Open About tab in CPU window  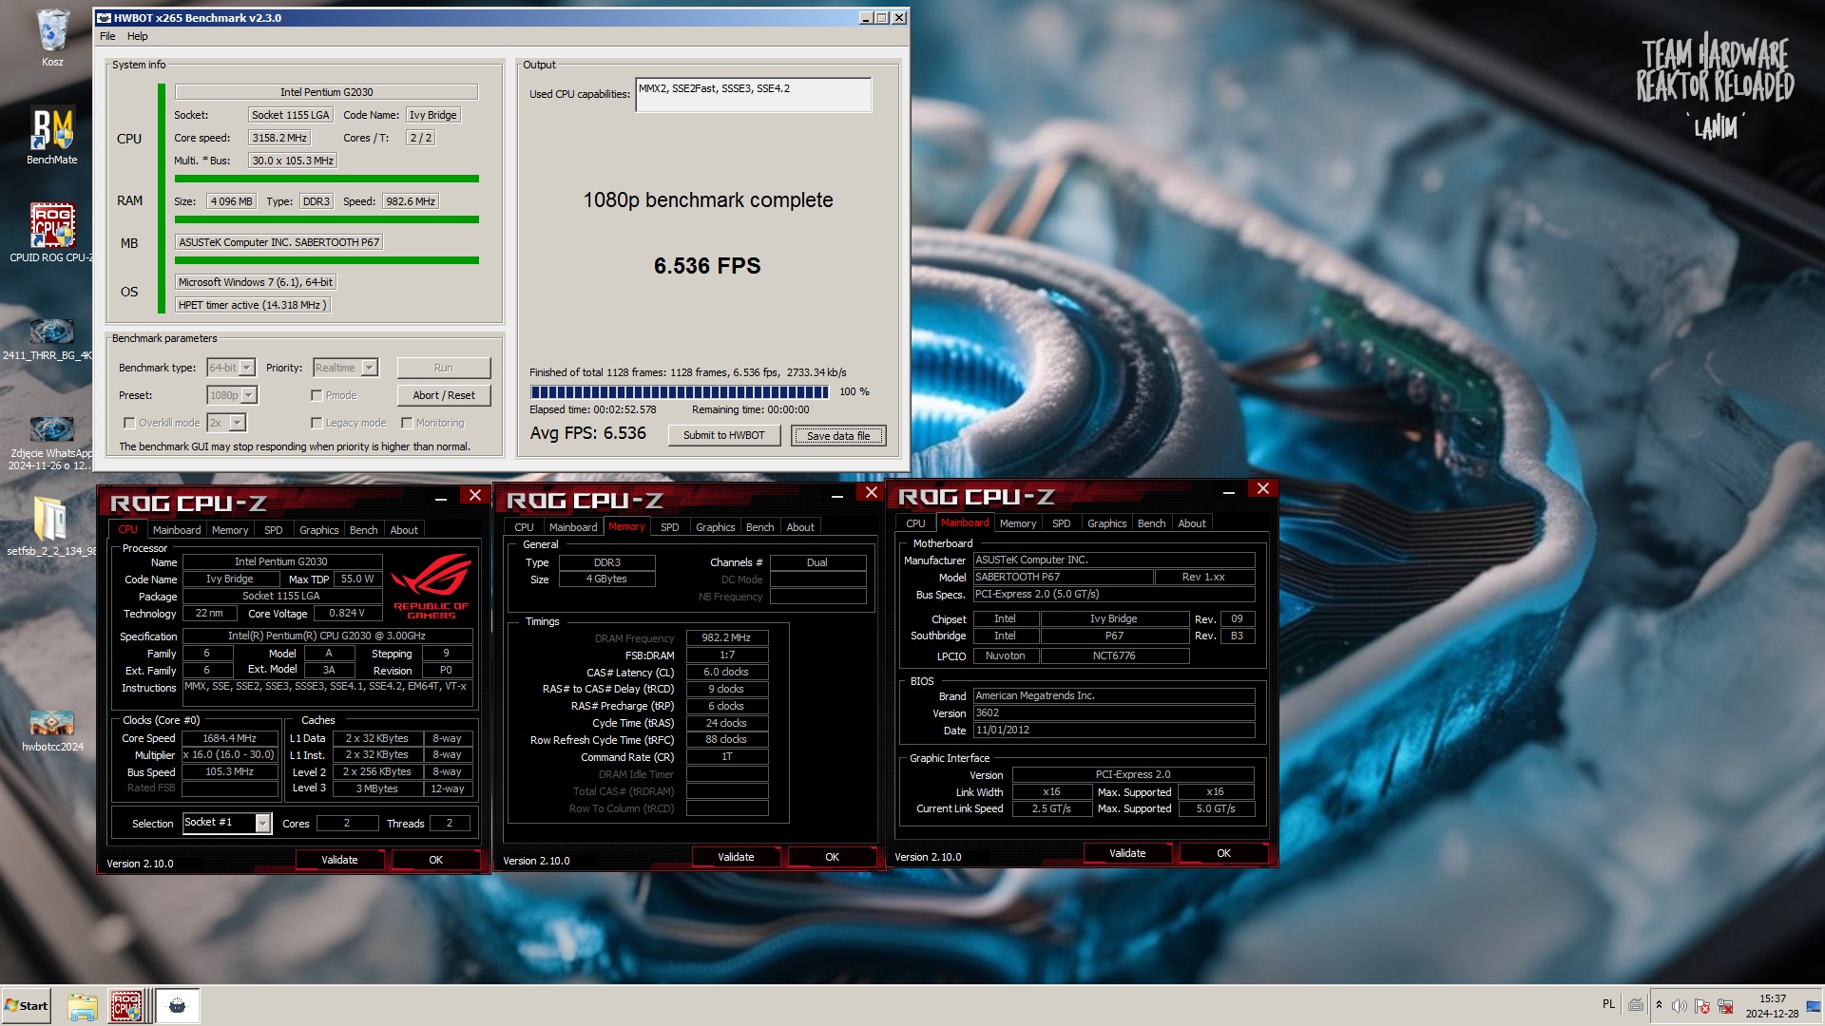tap(404, 530)
